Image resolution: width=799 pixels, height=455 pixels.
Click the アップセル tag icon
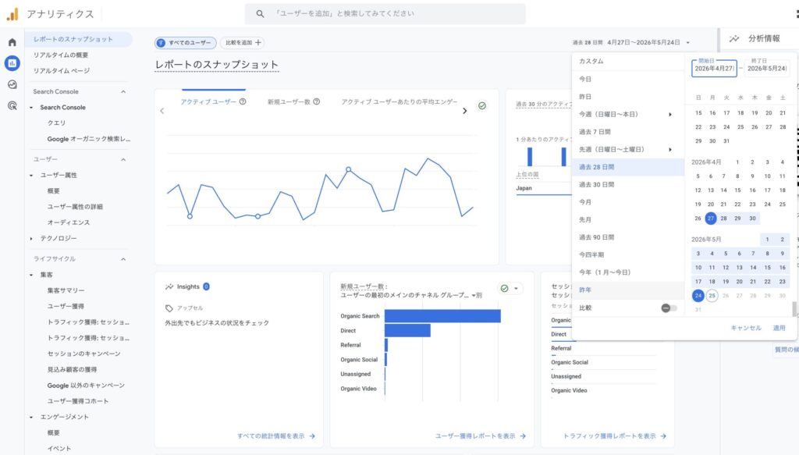(169, 307)
